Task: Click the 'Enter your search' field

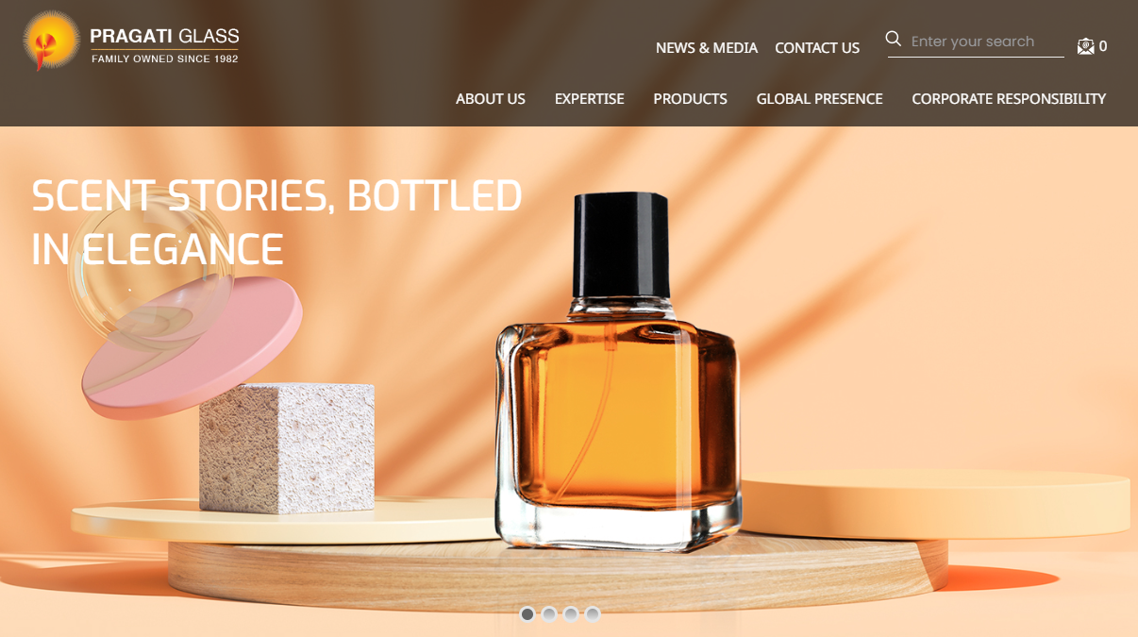Action: tap(985, 42)
